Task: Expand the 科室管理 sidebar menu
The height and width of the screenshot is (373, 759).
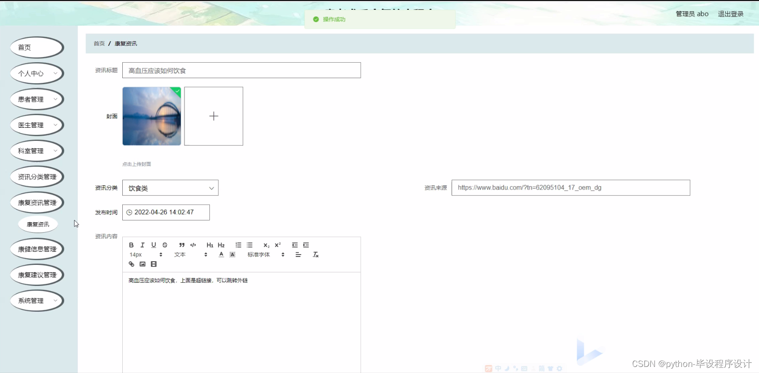Action: click(x=37, y=151)
